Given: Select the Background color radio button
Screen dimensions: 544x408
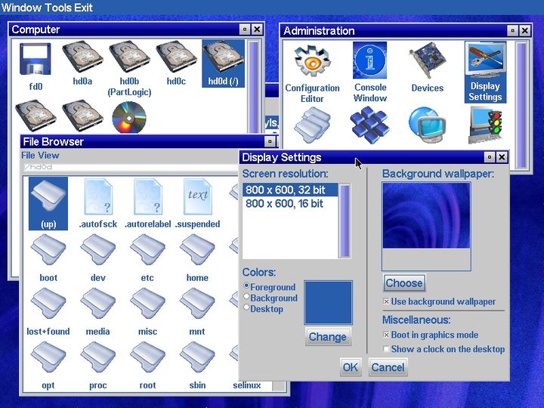Looking at the screenshot, I should click(x=246, y=297).
